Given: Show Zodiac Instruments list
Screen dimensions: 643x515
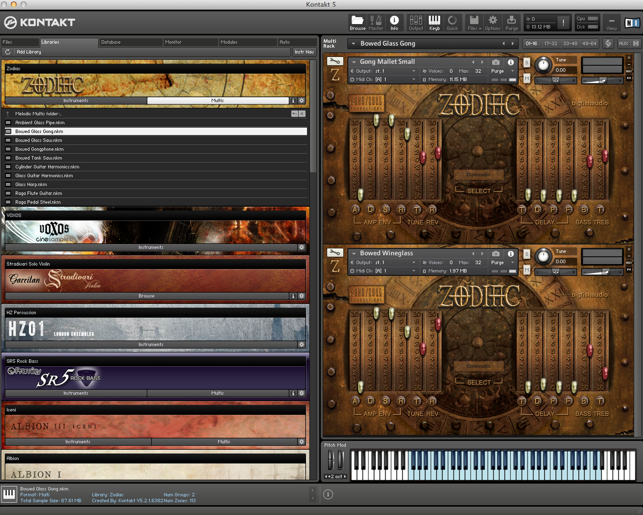Looking at the screenshot, I should point(76,101).
